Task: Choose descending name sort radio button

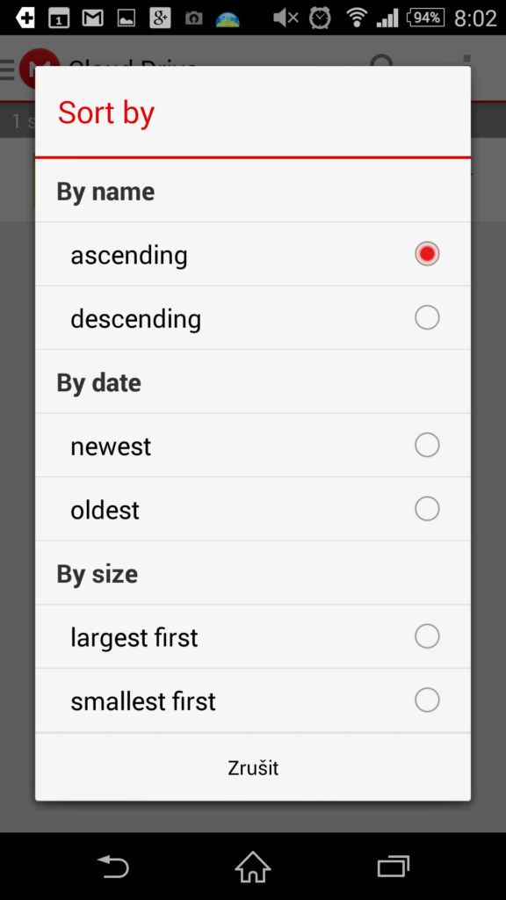Action: 427,317
